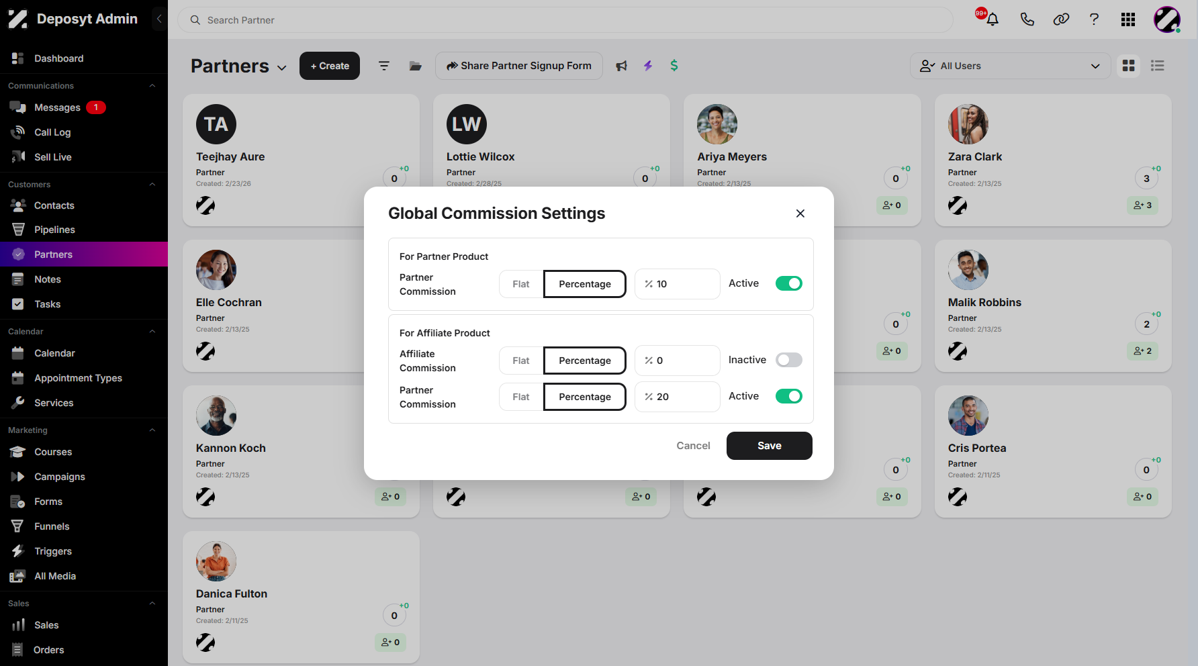Screen dimensions: 1198x666
Task: Open the filter icon next to Create
Action: [x=384, y=66]
